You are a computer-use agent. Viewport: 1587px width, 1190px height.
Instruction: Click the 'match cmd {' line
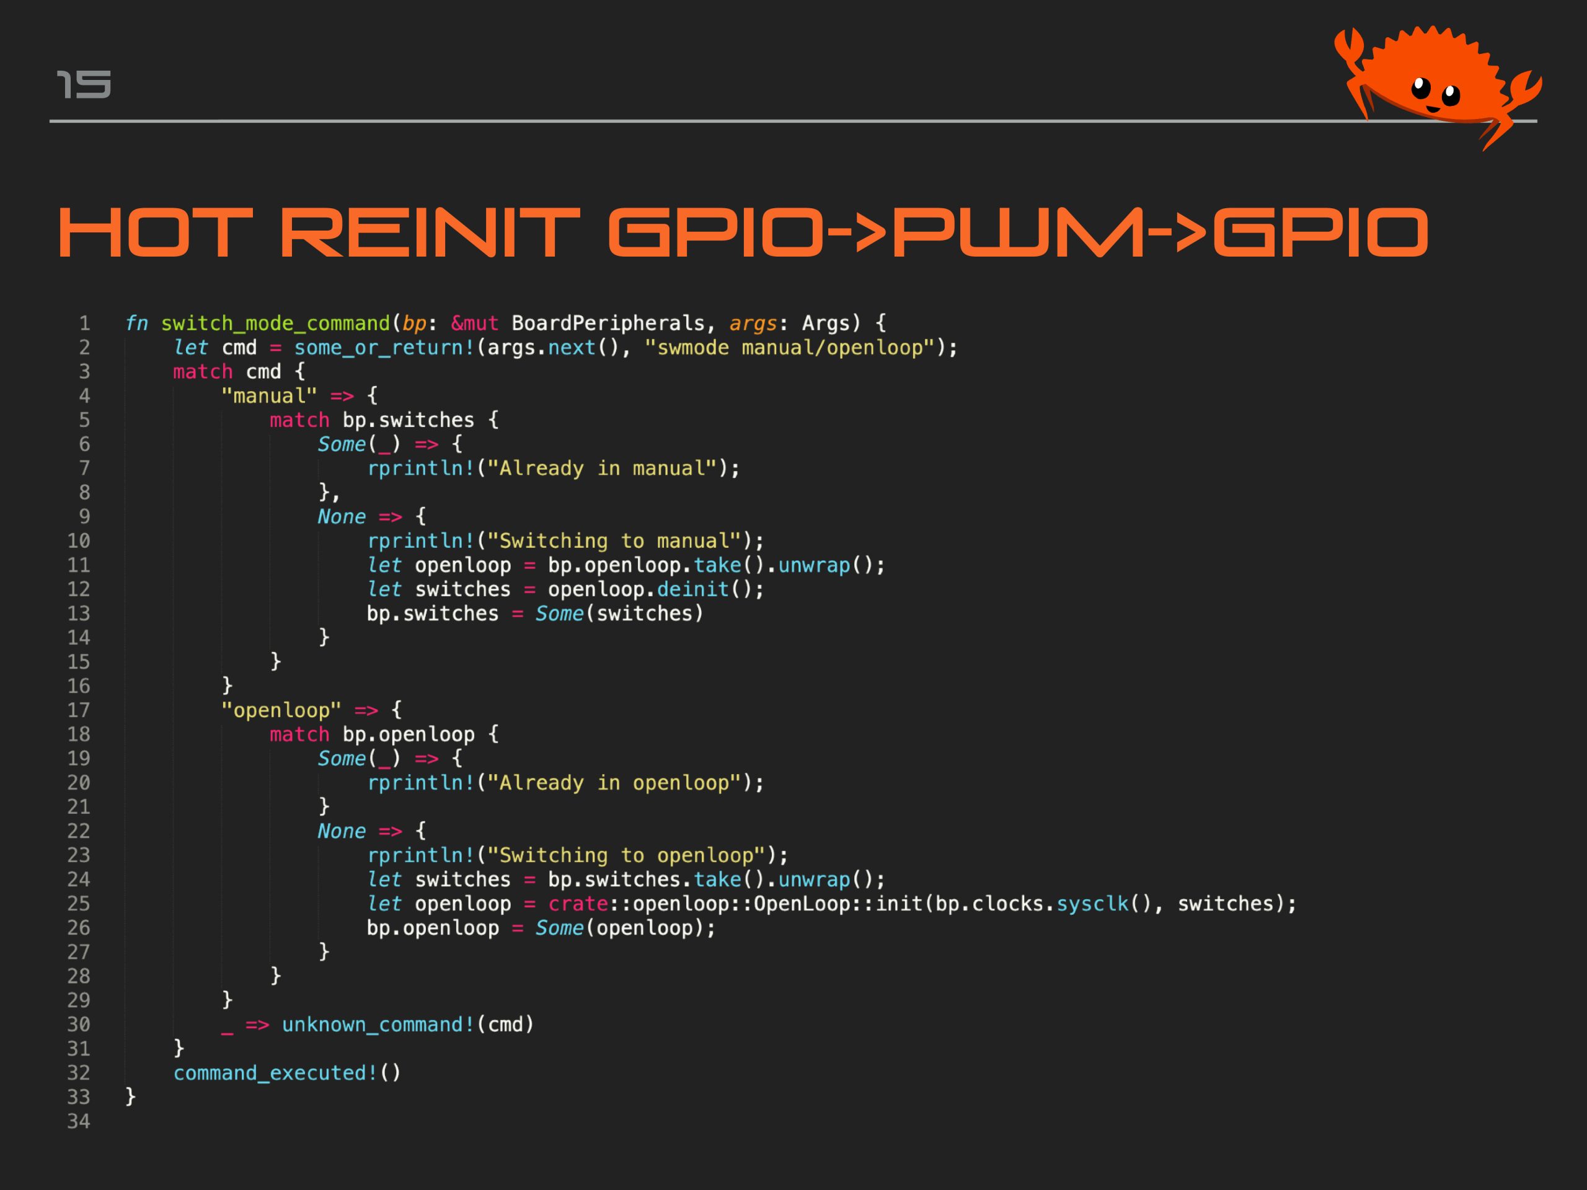tap(239, 371)
